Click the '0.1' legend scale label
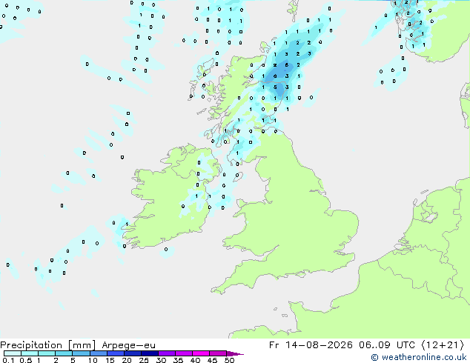Screen dimensions: 470x363 pyautogui.click(x=8, y=360)
